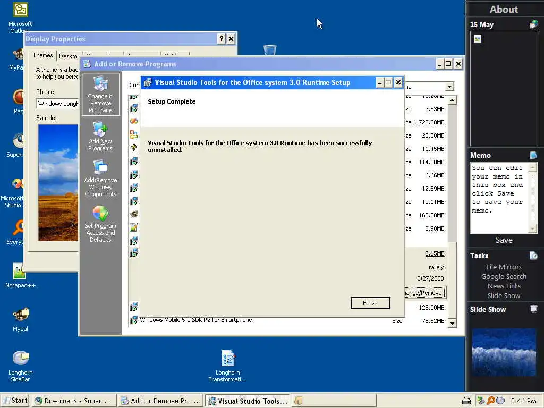Click the 5.15MB size link
Image resolution: width=544 pixels, height=408 pixels.
[435, 253]
